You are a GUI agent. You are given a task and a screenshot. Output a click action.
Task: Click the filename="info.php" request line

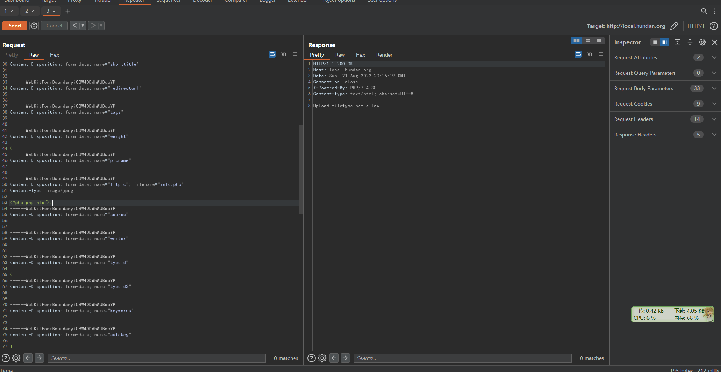97,184
